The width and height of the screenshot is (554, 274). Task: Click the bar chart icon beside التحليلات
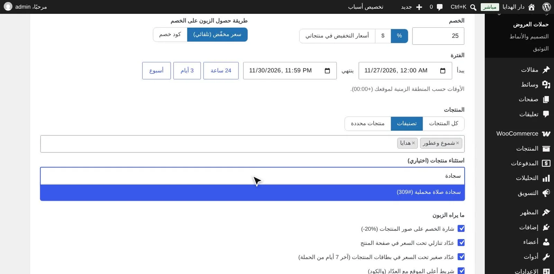546,178
